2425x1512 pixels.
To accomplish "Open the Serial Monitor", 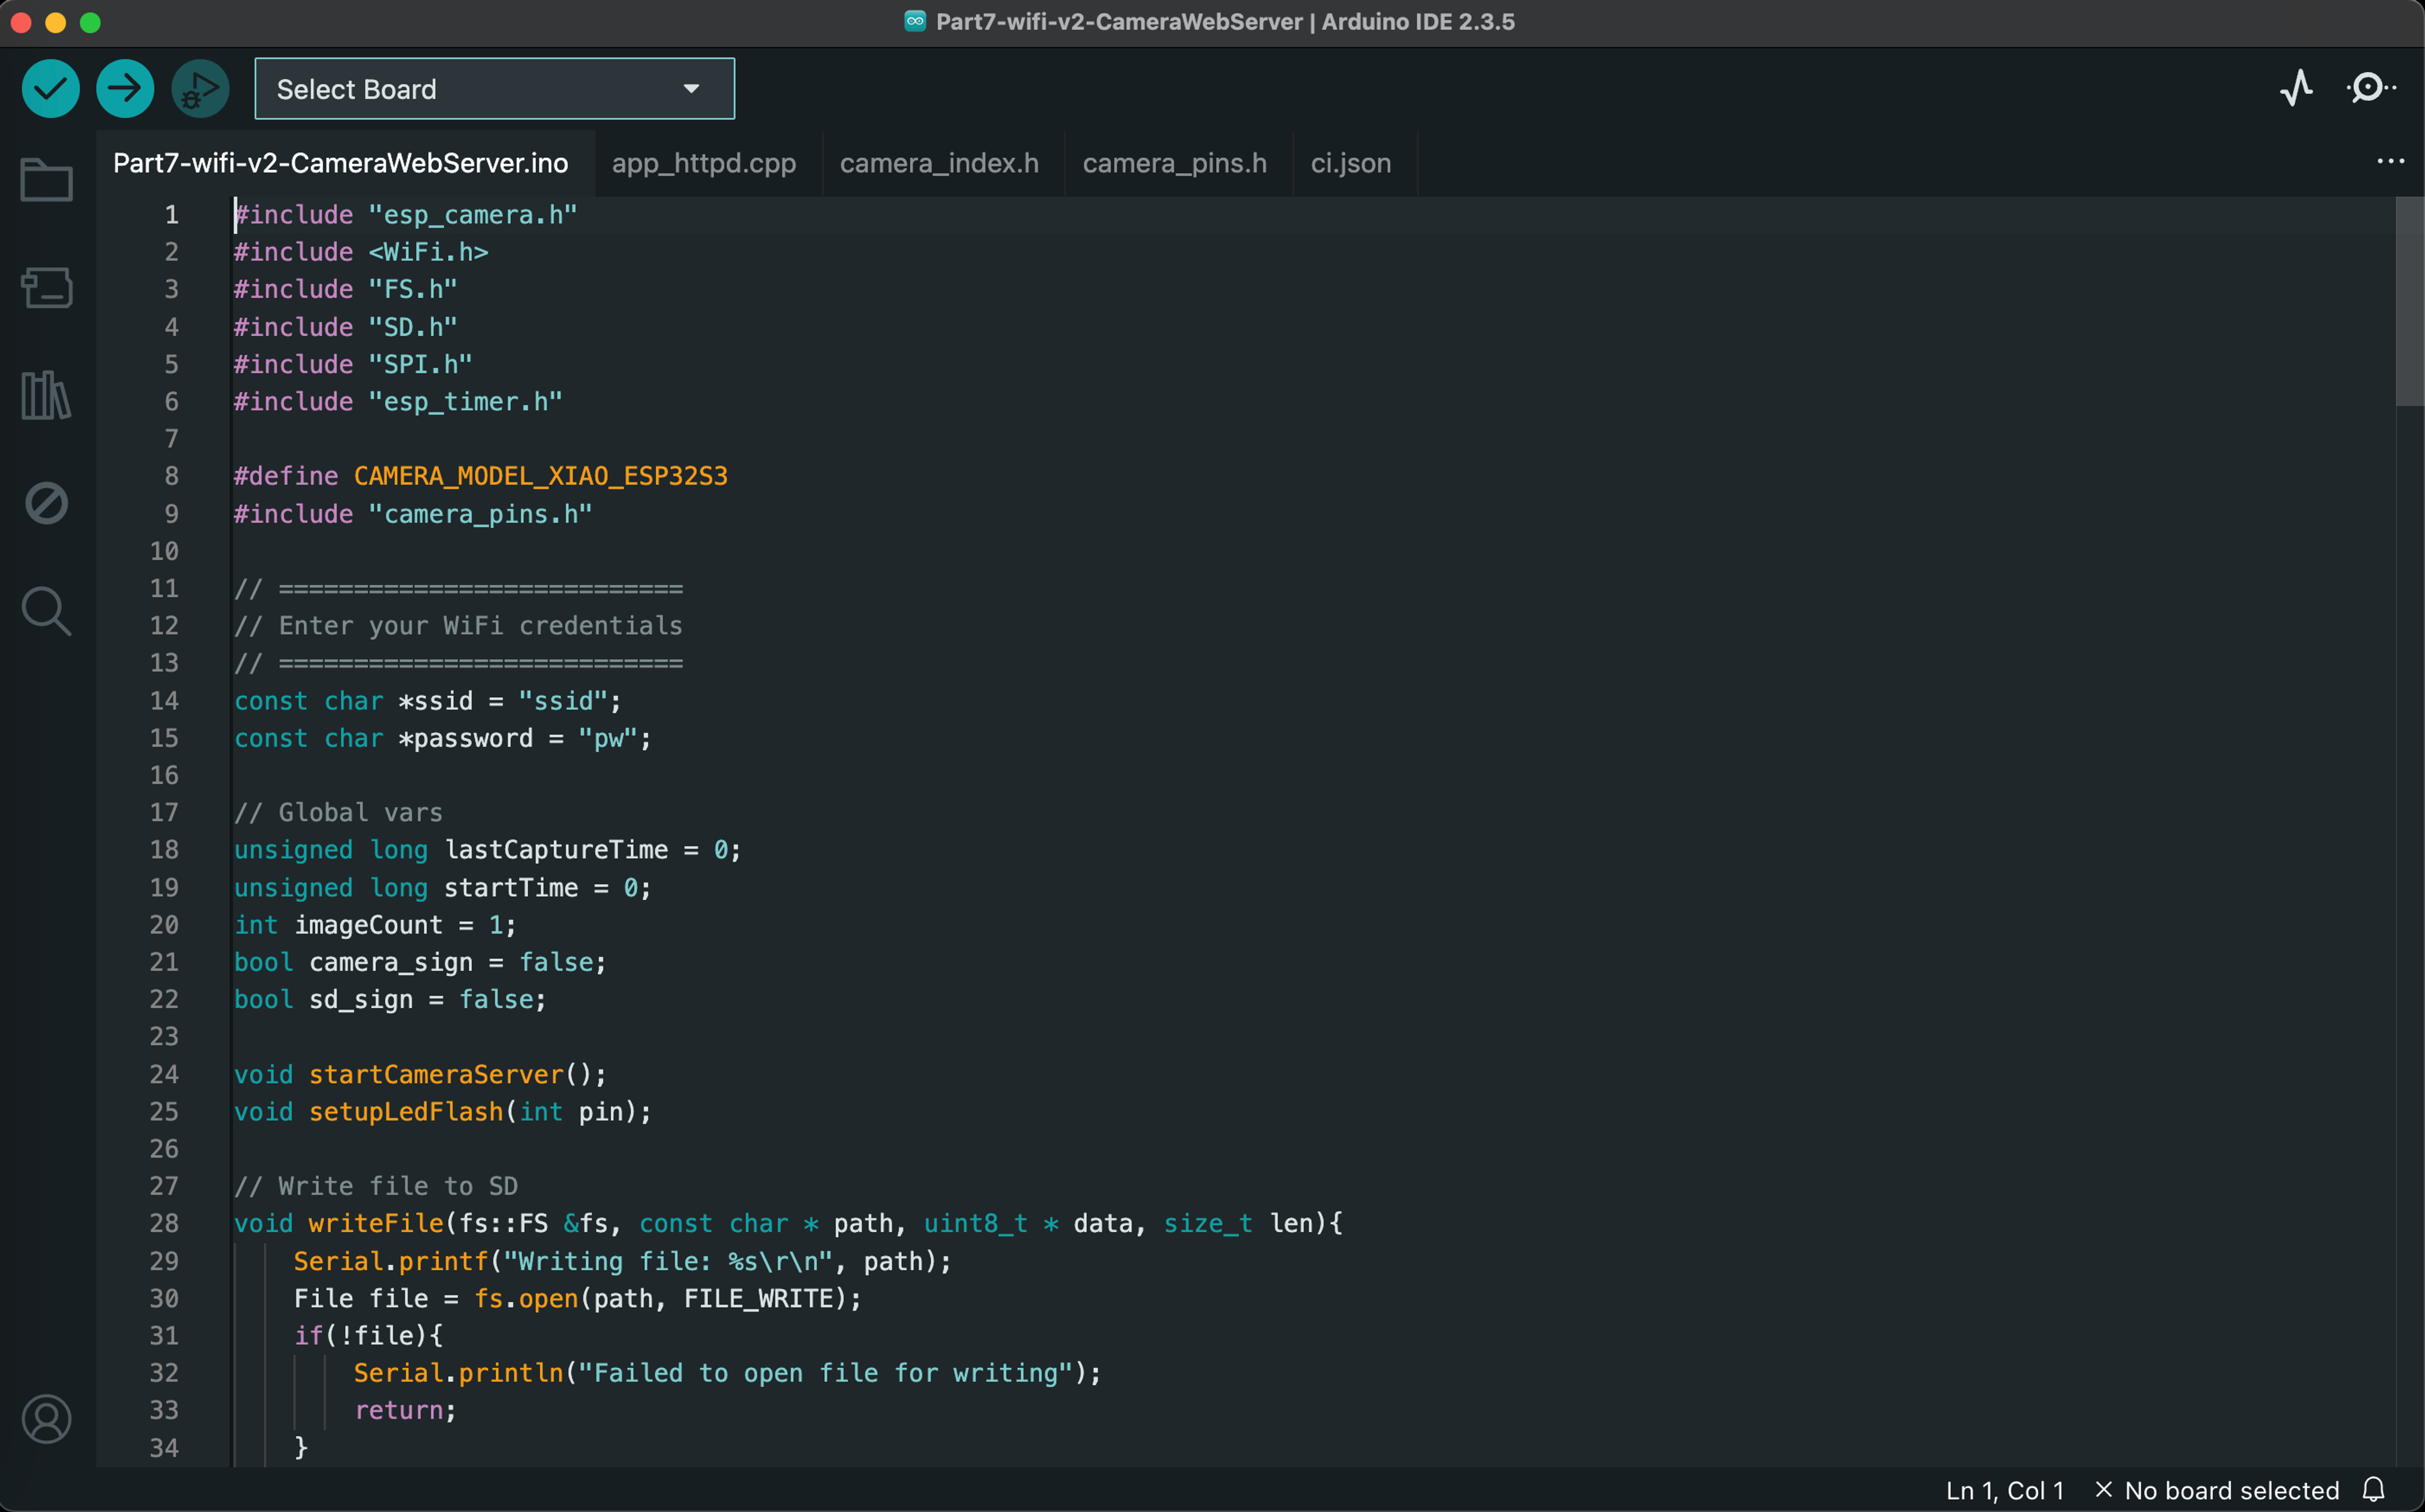I will [x=2369, y=88].
